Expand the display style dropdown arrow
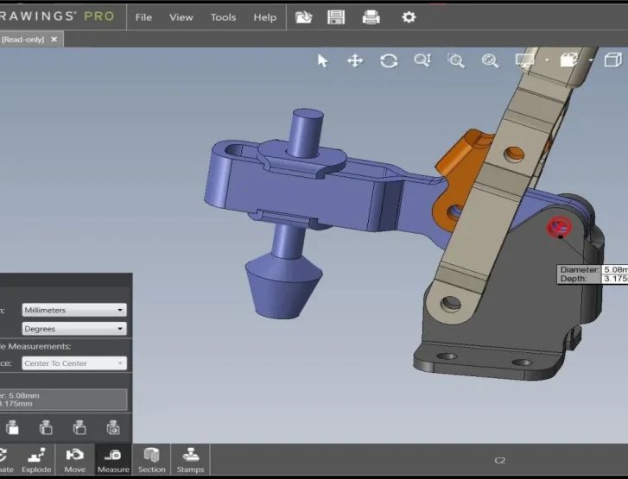This screenshot has height=479, width=628. click(547, 60)
